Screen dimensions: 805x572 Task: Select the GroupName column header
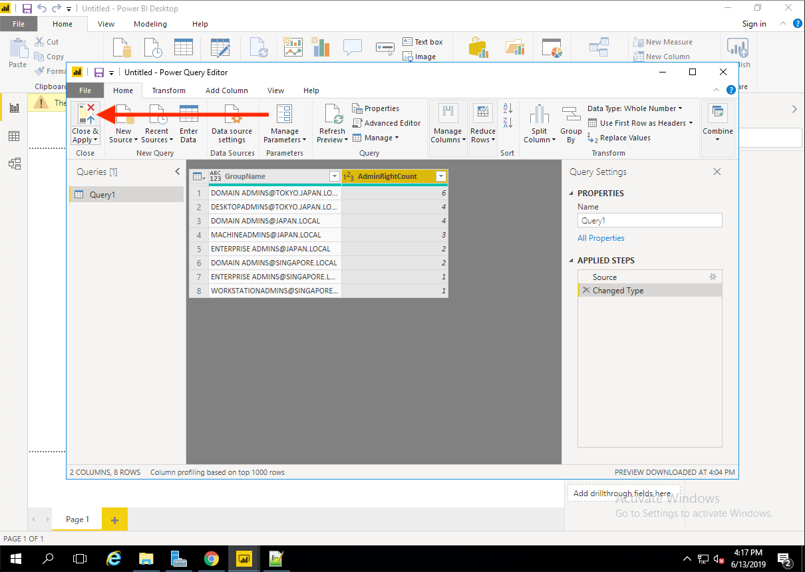275,176
